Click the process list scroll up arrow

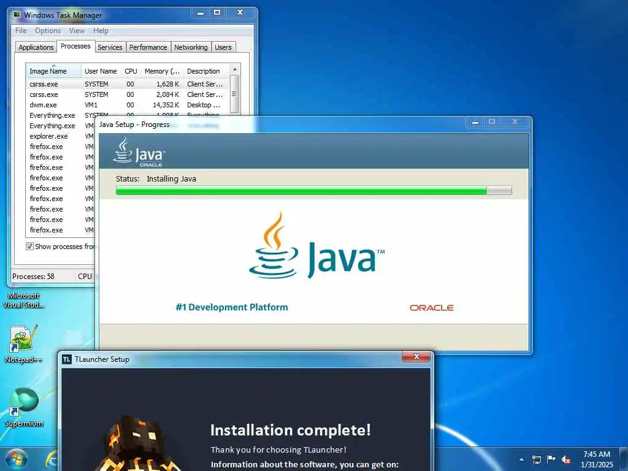tap(235, 69)
